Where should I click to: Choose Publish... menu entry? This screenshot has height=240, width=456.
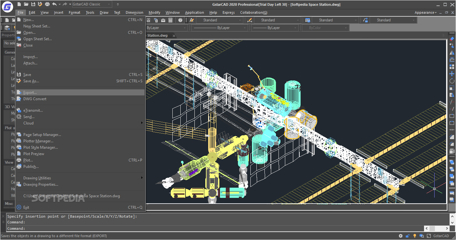[x=81, y=167]
